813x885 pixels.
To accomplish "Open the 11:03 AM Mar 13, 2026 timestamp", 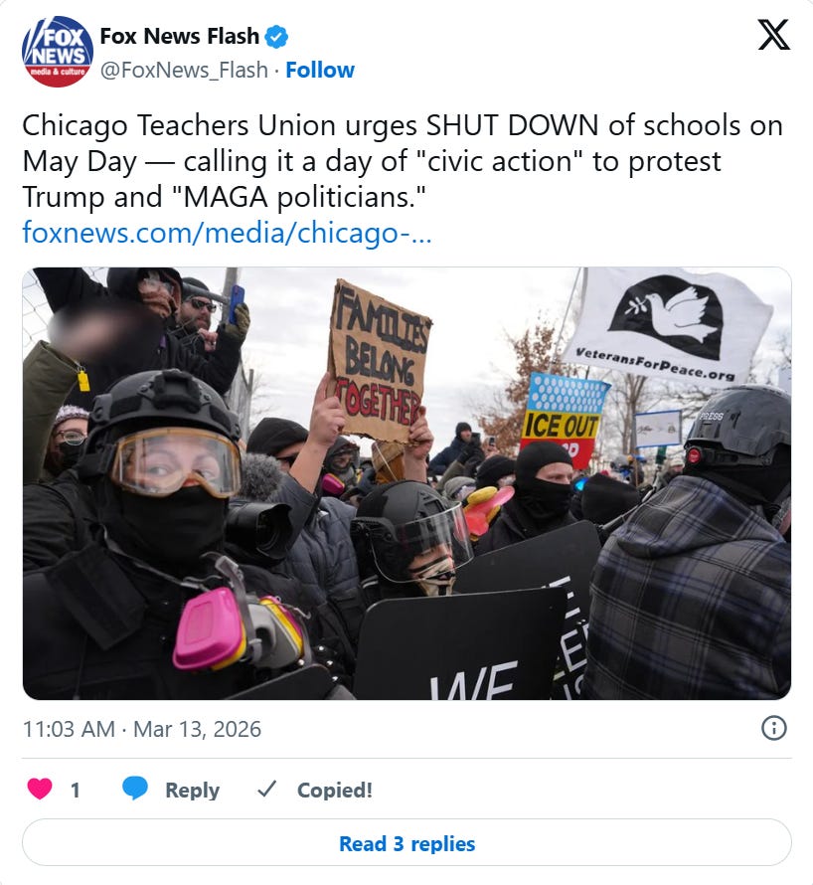I will tap(141, 729).
